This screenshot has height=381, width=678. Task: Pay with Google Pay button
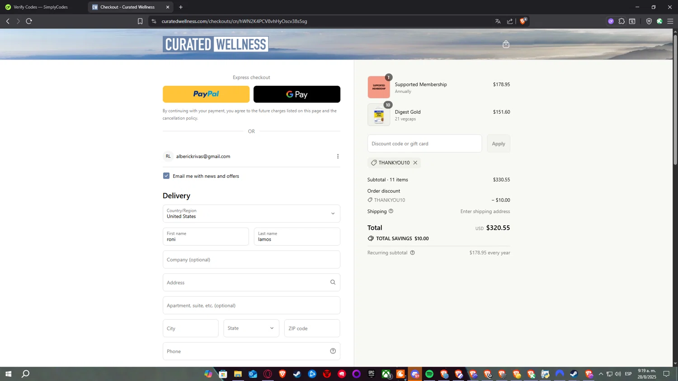pyautogui.click(x=297, y=94)
